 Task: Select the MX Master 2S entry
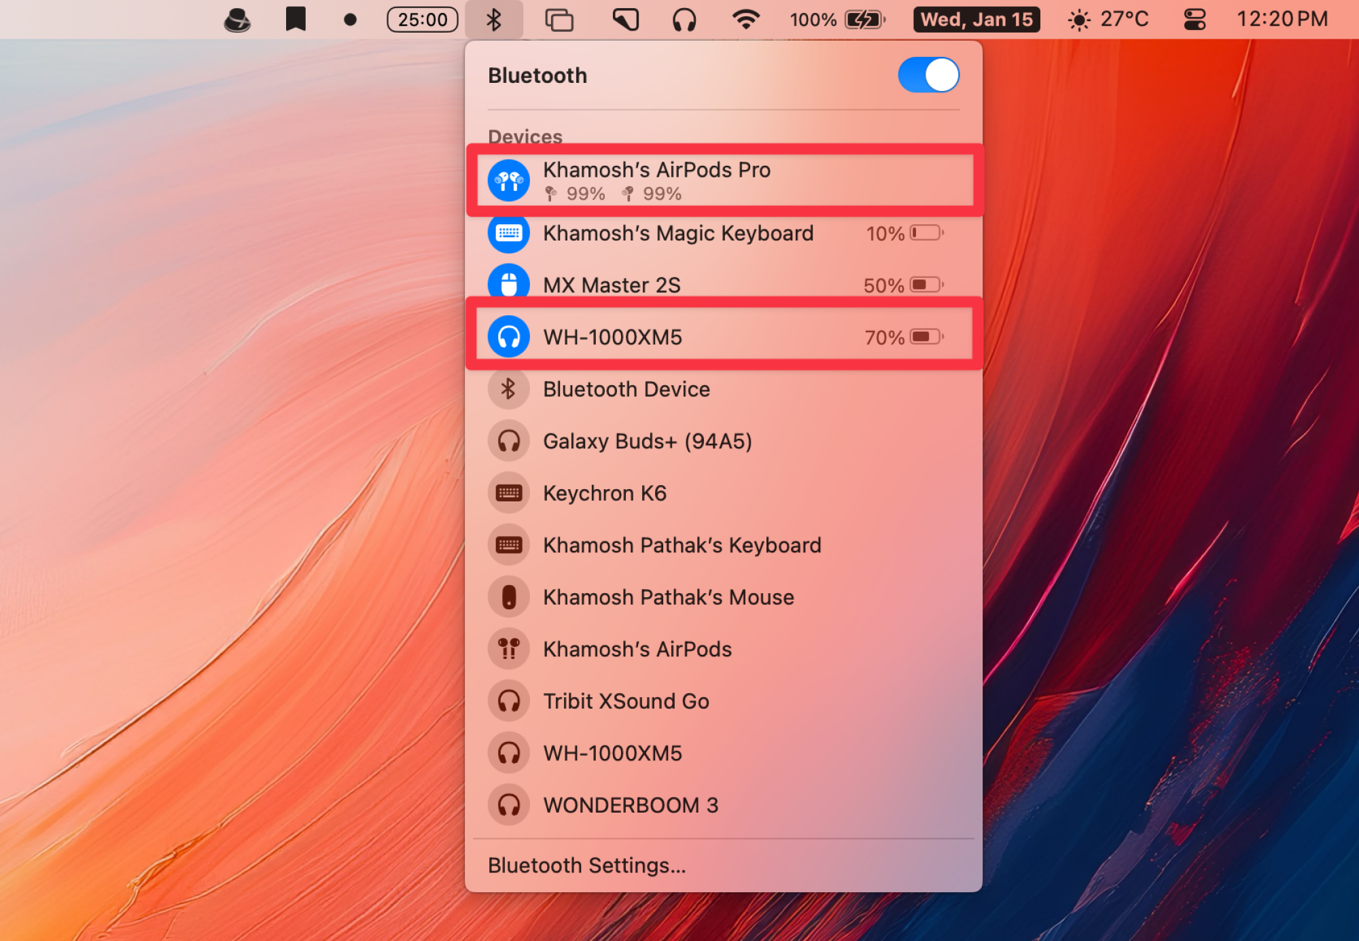tap(724, 285)
